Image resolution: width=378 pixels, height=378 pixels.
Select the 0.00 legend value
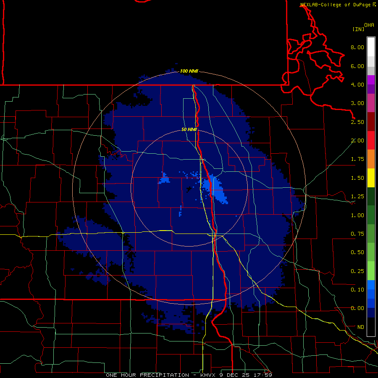pyautogui.click(x=357, y=308)
